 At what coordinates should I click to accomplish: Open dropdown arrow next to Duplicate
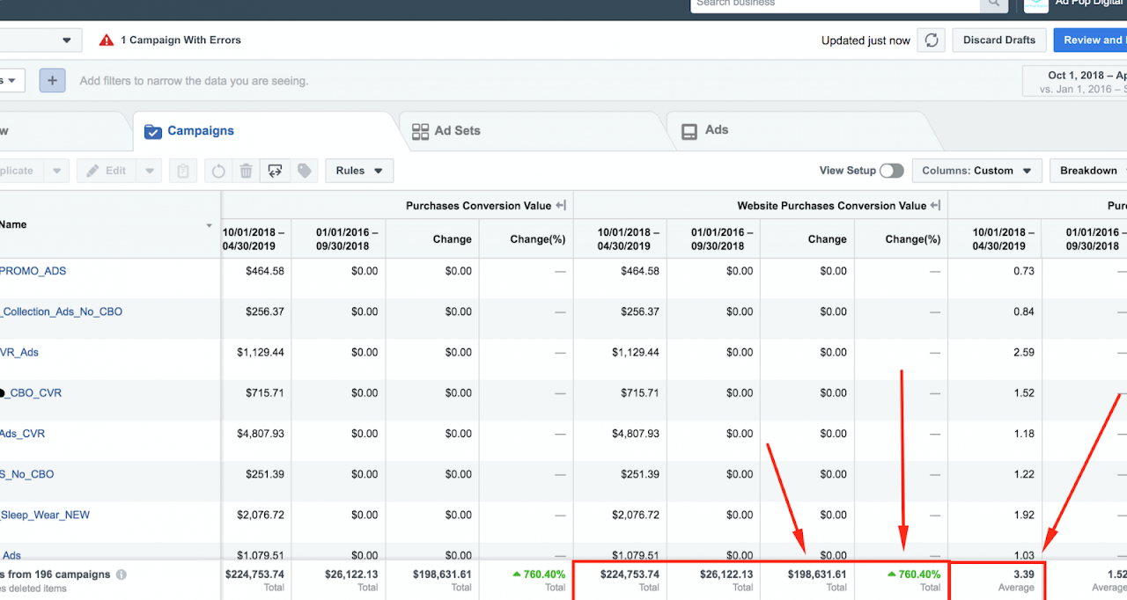tap(56, 171)
